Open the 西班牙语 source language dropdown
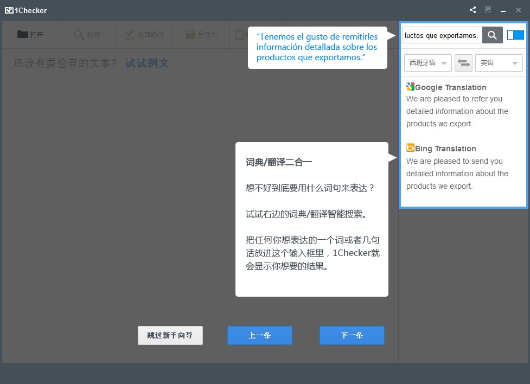Viewport: 530px width, 384px height. point(428,63)
